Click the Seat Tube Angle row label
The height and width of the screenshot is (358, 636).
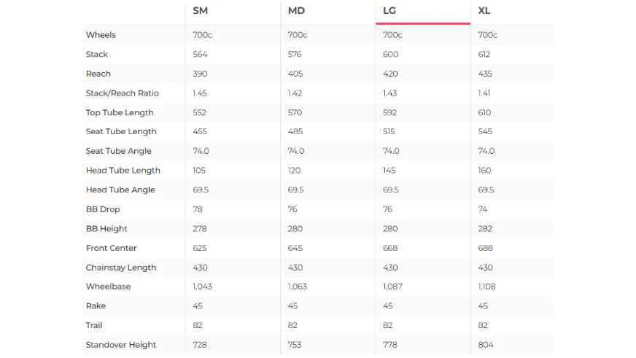click(x=118, y=151)
